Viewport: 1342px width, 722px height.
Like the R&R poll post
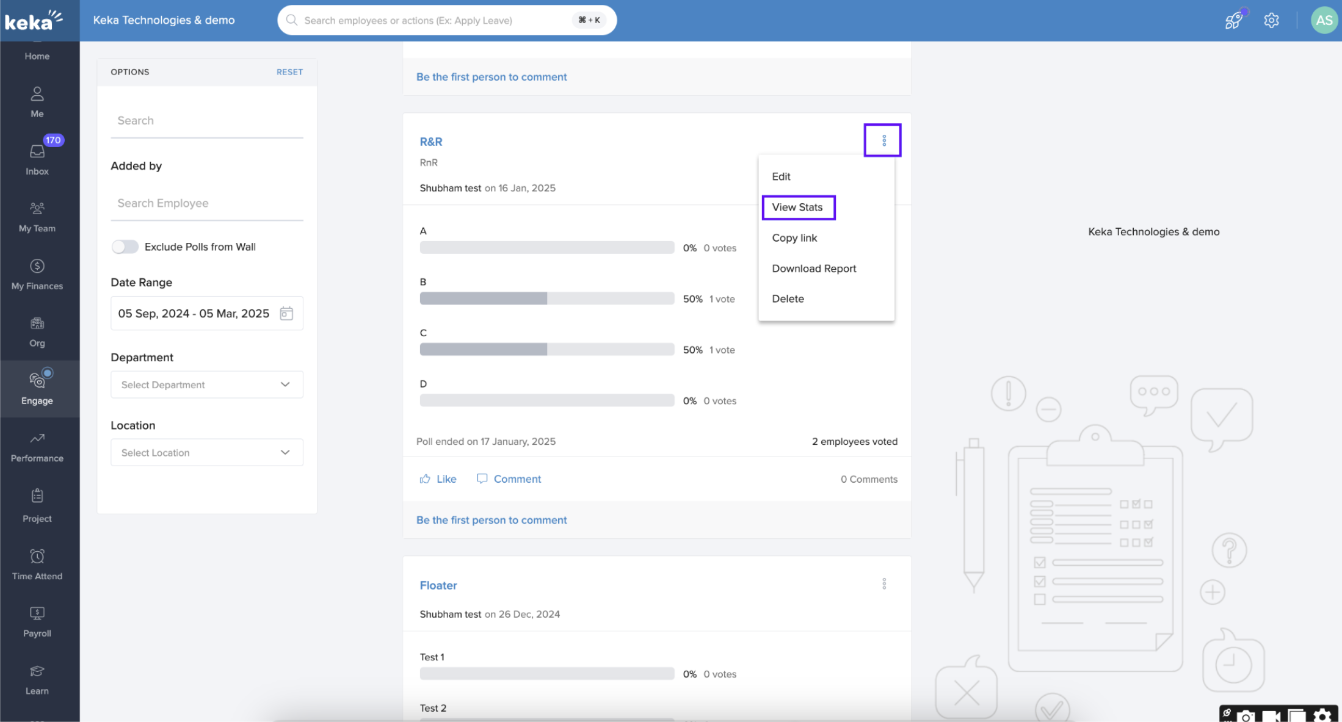(438, 479)
